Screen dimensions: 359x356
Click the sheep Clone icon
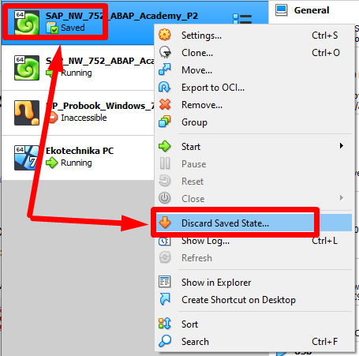(x=165, y=52)
